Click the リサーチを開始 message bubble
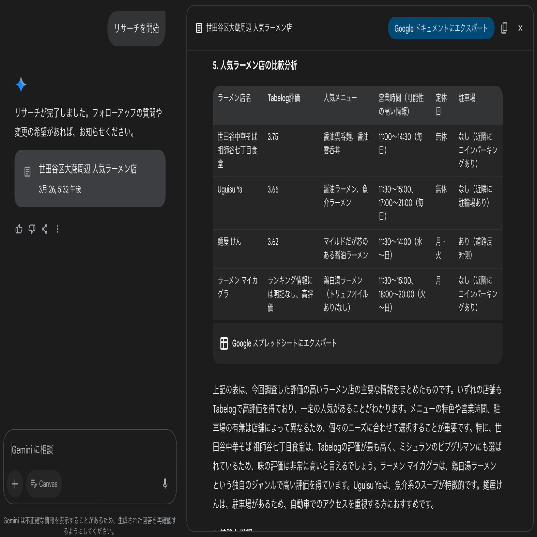 (x=136, y=28)
